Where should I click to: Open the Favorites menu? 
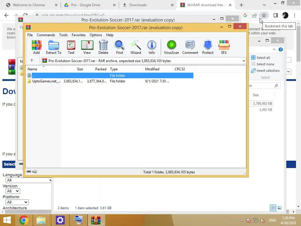point(78,35)
